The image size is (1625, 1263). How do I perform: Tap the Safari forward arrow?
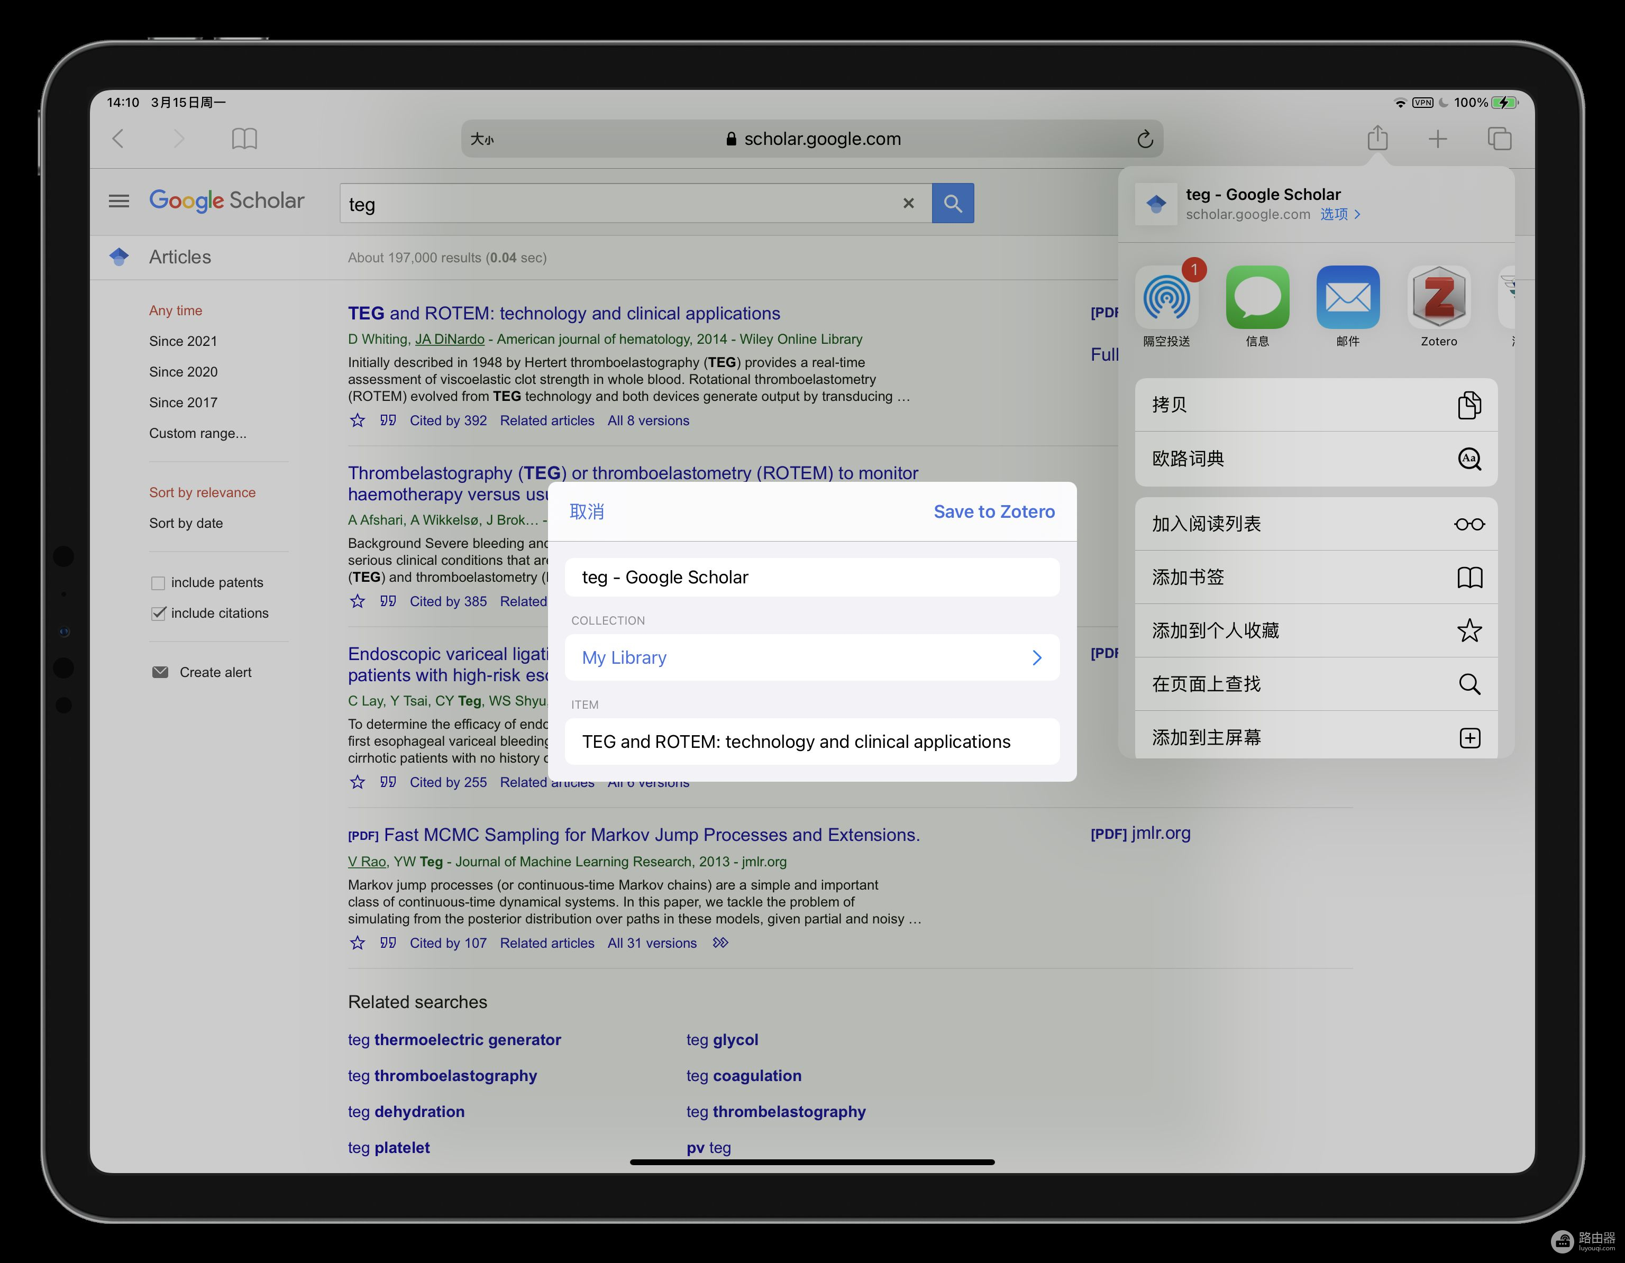pyautogui.click(x=179, y=139)
